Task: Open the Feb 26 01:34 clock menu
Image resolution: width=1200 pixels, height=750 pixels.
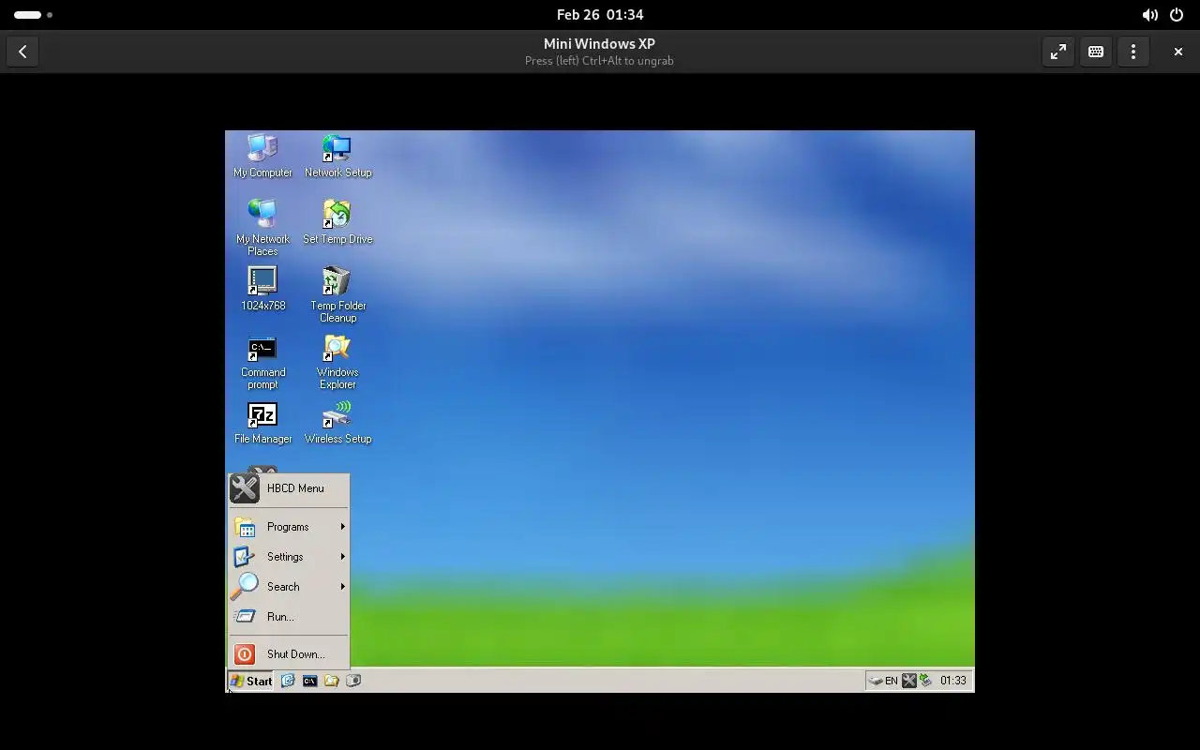Action: click(x=600, y=15)
